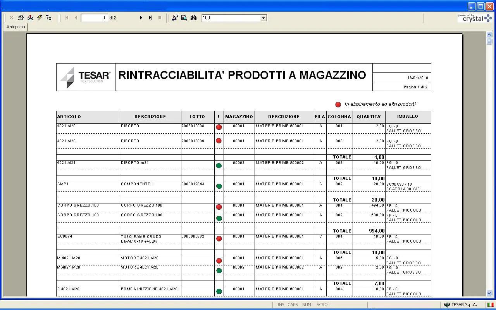The height and width of the screenshot is (310, 496).
Task: Click red status dot in EC0074 row
Action: click(219, 239)
